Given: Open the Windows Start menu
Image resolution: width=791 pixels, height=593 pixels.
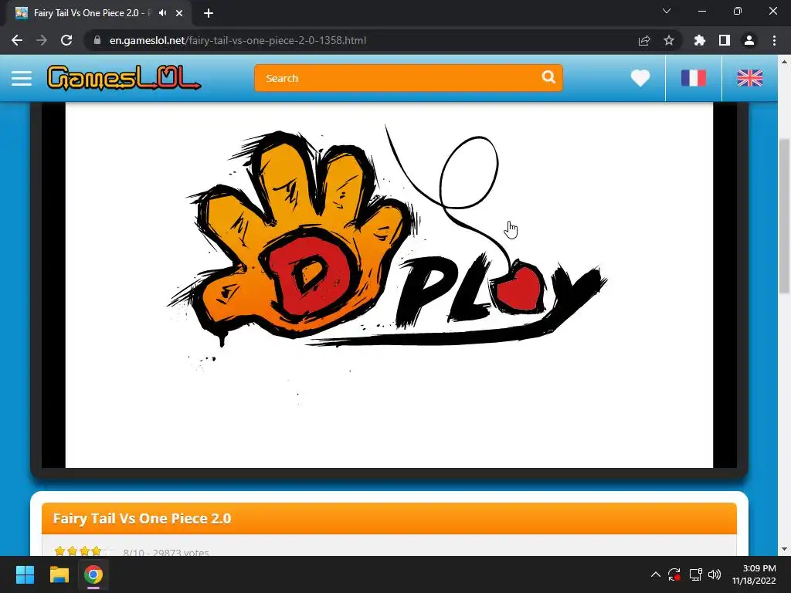Looking at the screenshot, I should (25, 574).
